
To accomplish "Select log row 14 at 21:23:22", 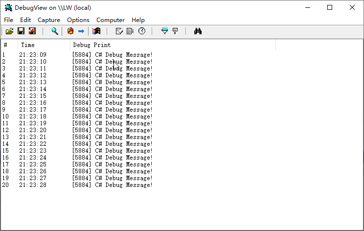I will (x=77, y=144).
